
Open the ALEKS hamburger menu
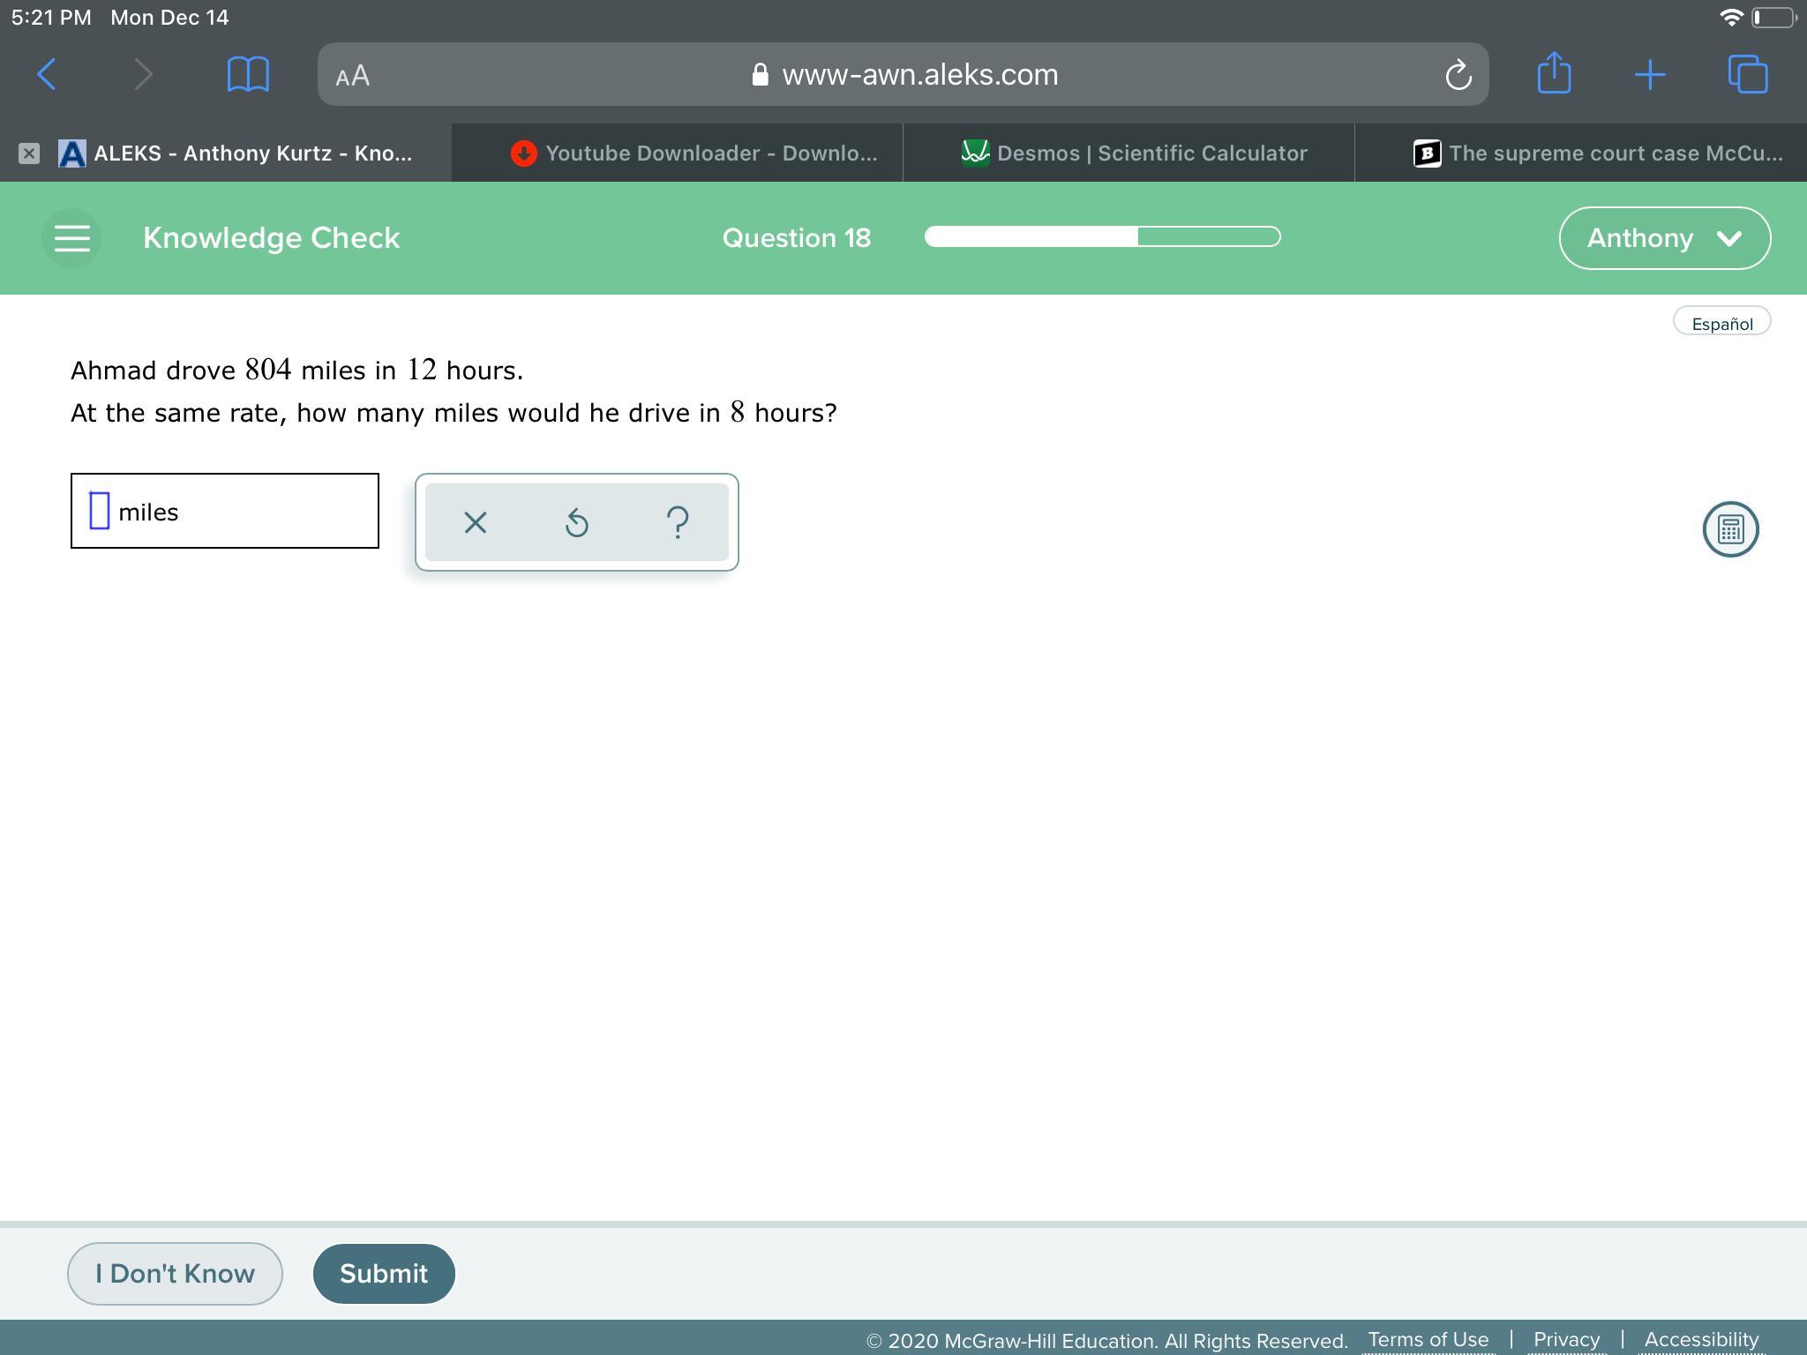click(x=71, y=238)
